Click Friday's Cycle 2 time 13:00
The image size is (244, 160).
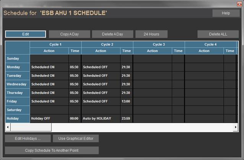pos(126,101)
